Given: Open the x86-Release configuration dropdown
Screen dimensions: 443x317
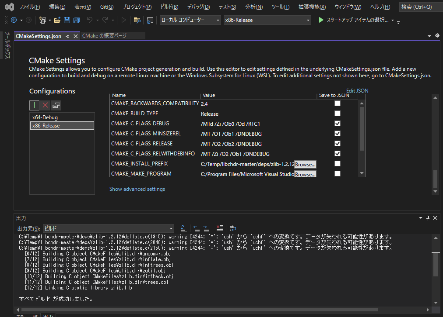Looking at the screenshot, I should tap(267, 20).
